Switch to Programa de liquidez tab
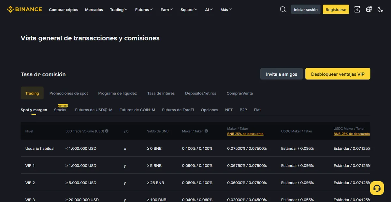Viewport: 391px width, 202px height. 118,93
